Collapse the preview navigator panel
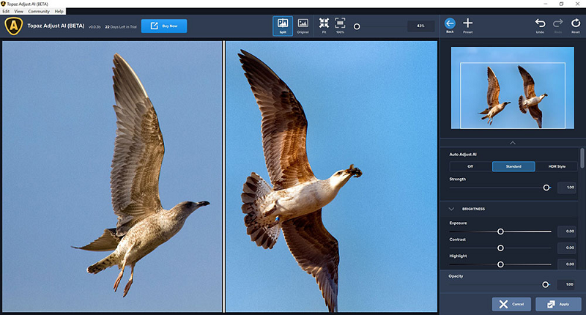 click(x=512, y=142)
